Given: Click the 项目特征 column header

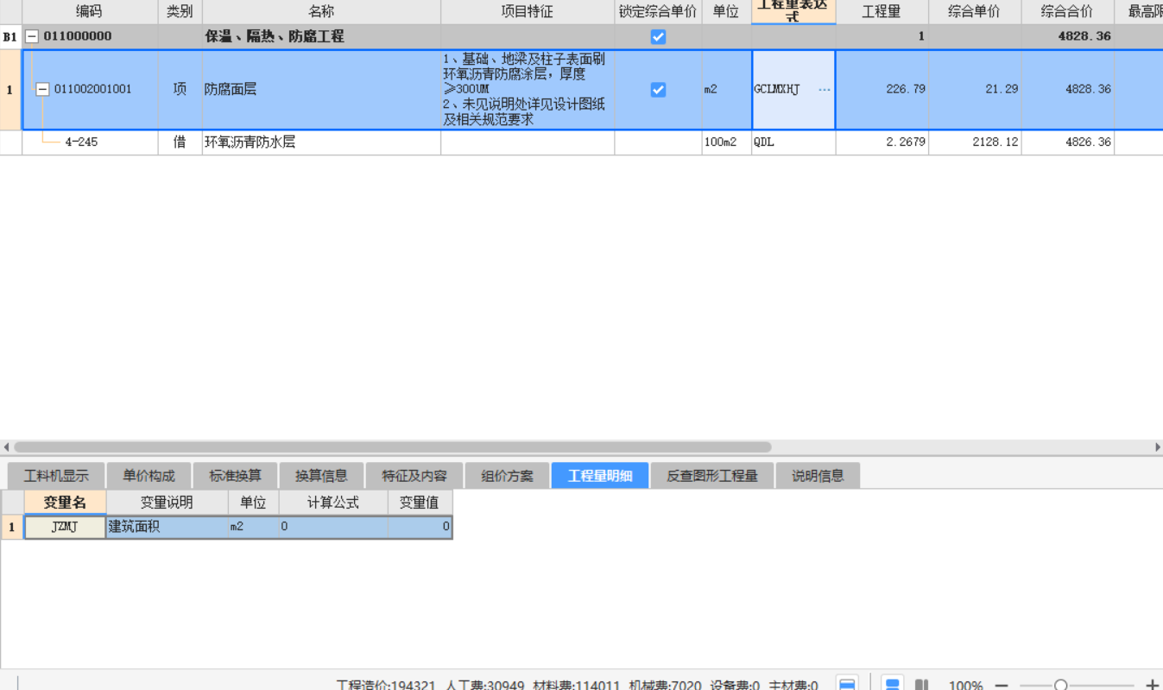Looking at the screenshot, I should [x=528, y=12].
